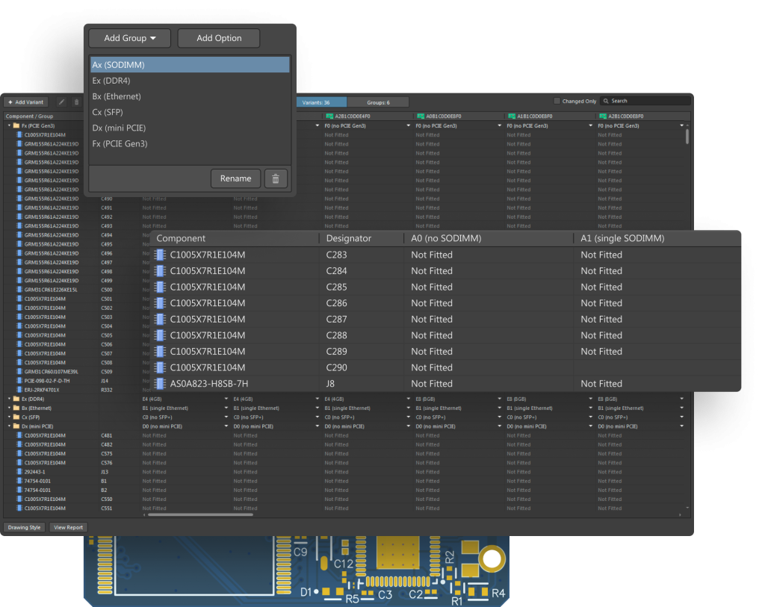Screen dimensions: 765x607
Task: Open the first B1 (single Ethernet) option dropdown
Action: coord(226,408)
